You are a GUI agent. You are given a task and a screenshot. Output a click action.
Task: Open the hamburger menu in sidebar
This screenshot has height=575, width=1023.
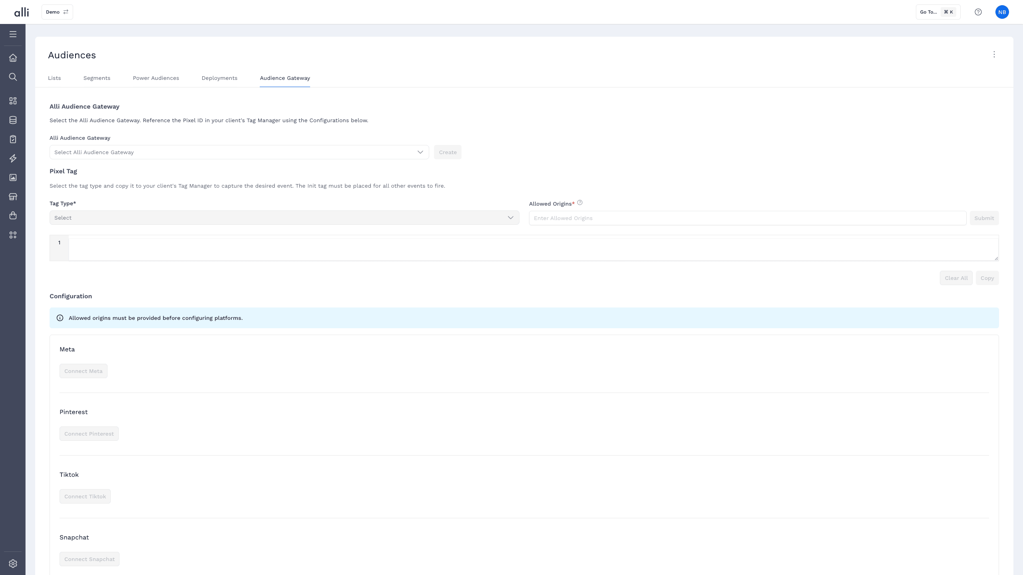(x=13, y=34)
